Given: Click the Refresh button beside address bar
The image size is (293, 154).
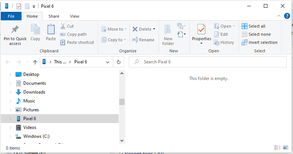Looking at the screenshot, I should point(119,62).
